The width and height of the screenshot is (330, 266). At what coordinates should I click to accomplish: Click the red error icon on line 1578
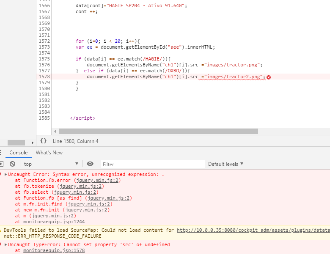click(269, 77)
